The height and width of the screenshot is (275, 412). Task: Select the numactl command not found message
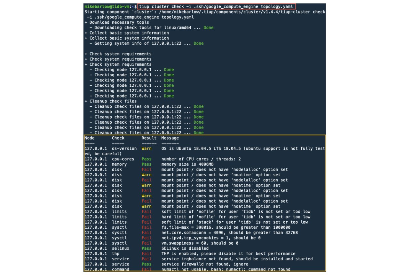point(224,269)
